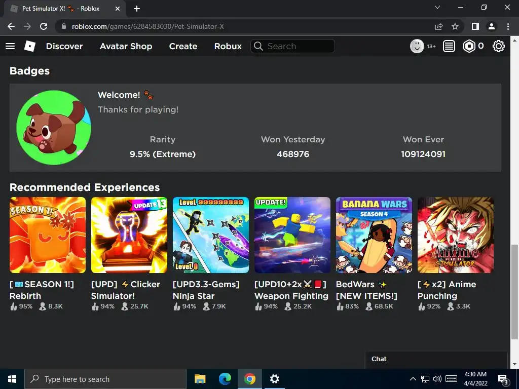Expand the Chat panel

click(x=436, y=359)
